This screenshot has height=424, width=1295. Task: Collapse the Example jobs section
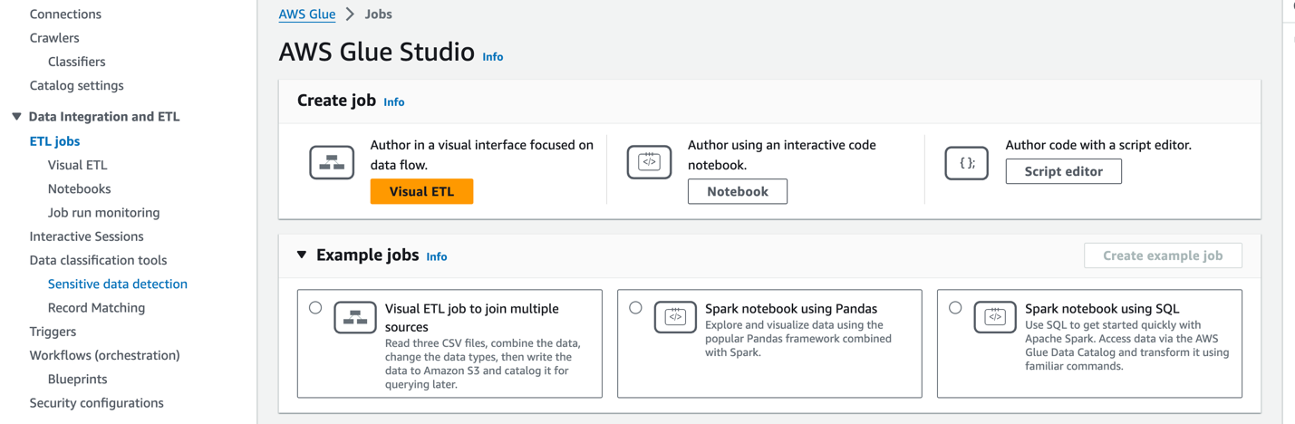[302, 255]
